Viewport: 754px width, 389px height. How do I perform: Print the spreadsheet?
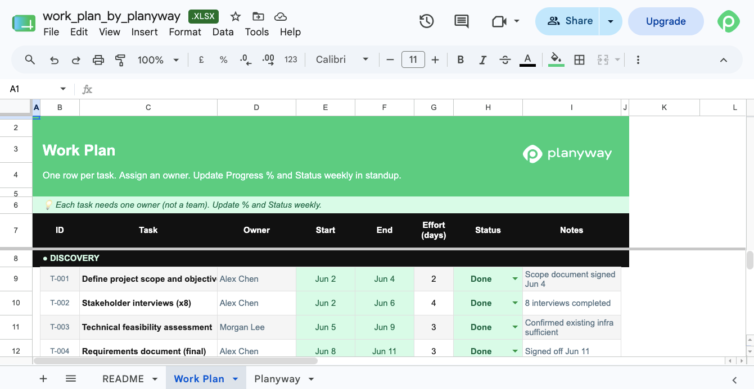click(98, 60)
